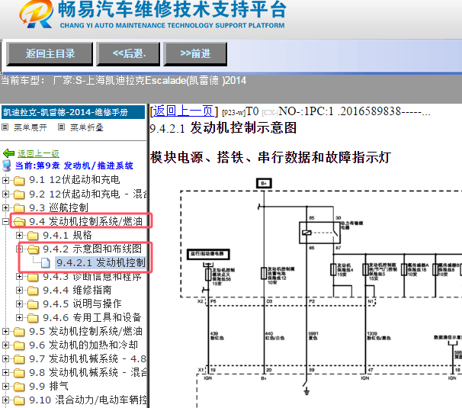Click the folder icon of 9.1 12伏起动和充电
The image size is (462, 408).
point(19,180)
